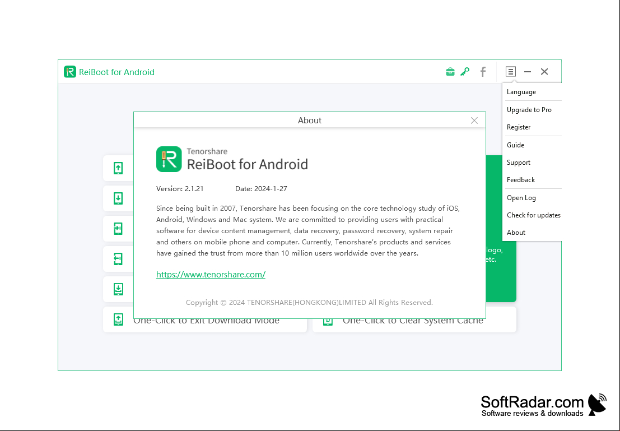
Task: Click the green key register icon
Action: 465,72
